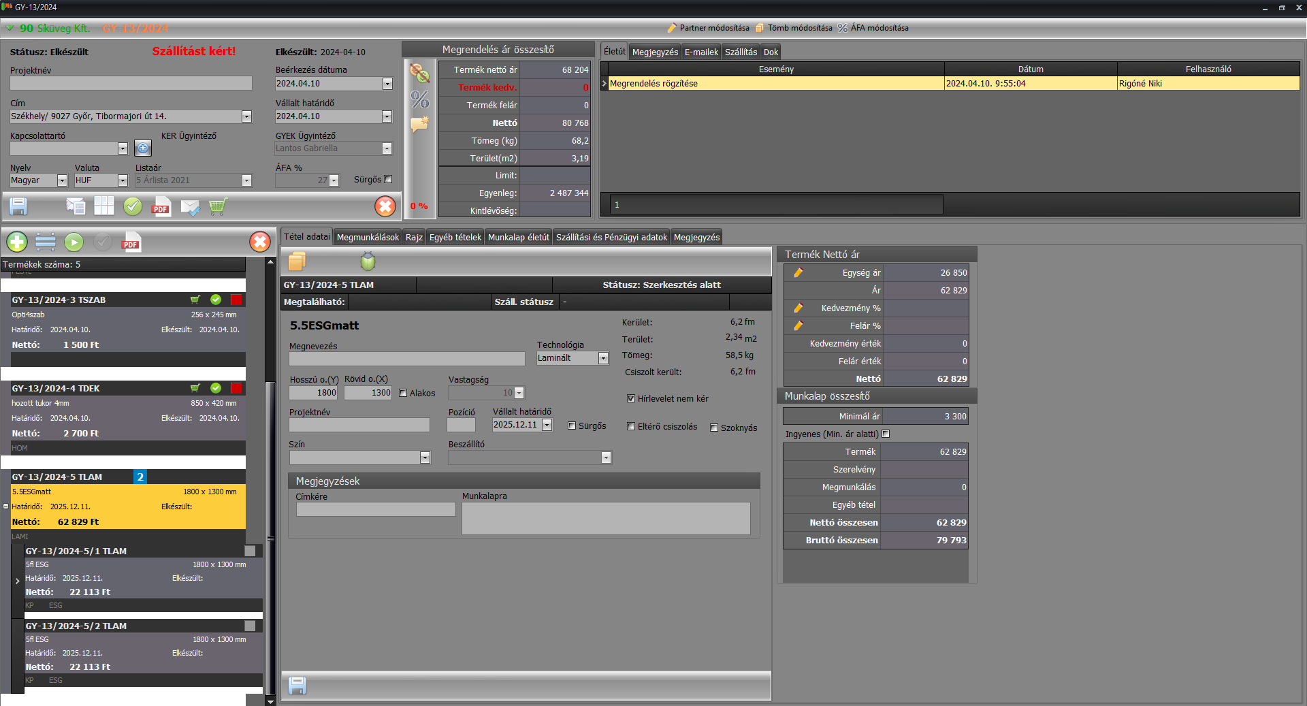The image size is (1307, 706).
Task: Export the order with the PDF icon
Action: pos(161,206)
